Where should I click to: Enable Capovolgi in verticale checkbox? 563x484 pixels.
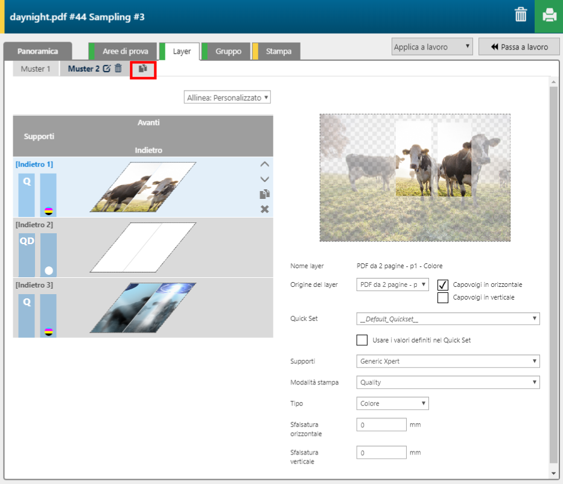[443, 297]
